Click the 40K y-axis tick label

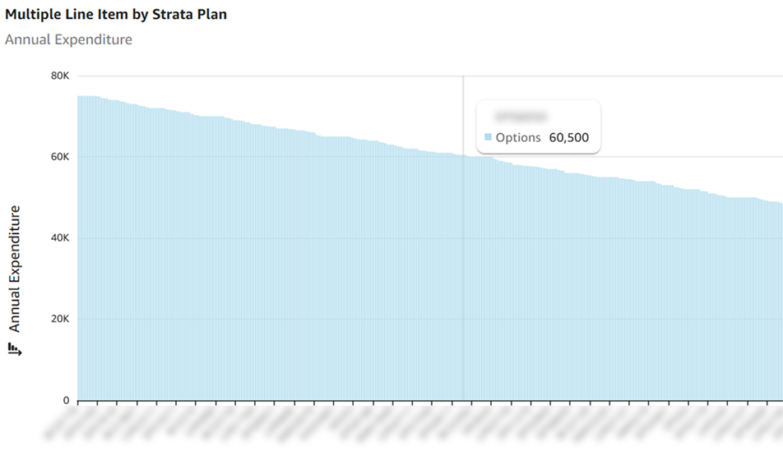[x=60, y=238]
